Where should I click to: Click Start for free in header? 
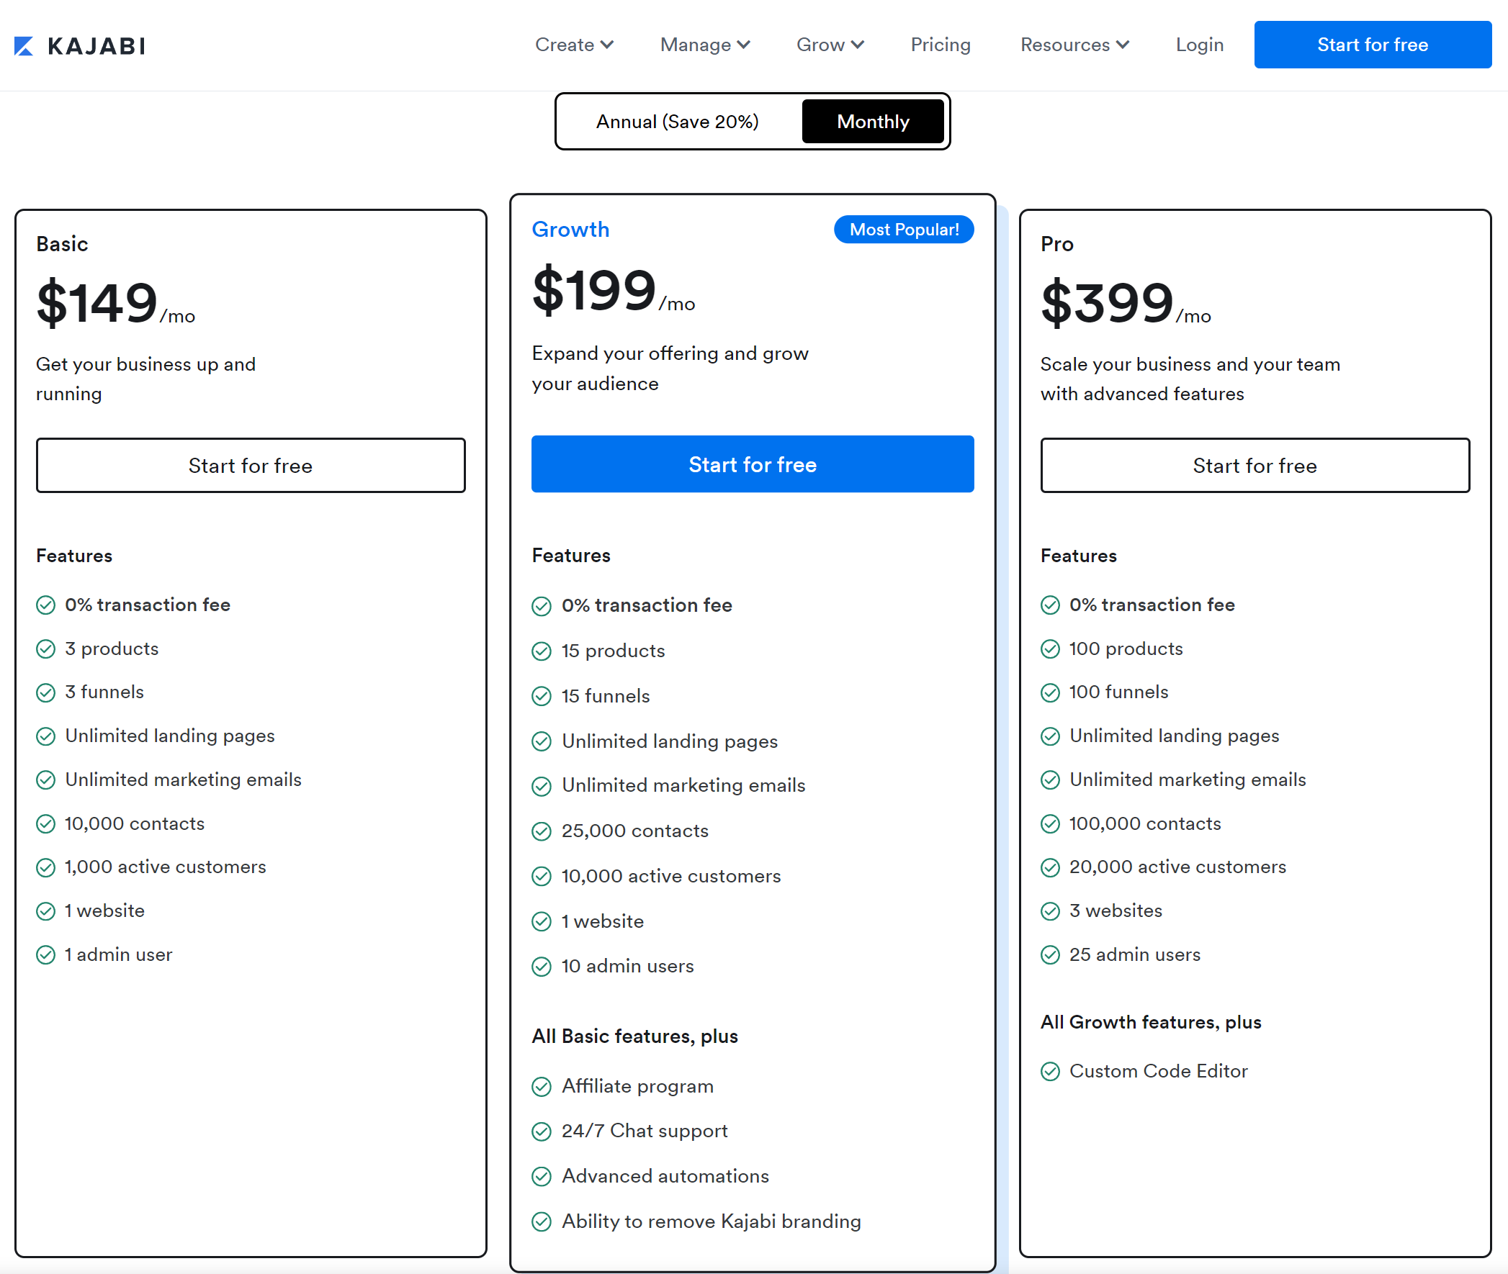coord(1371,45)
